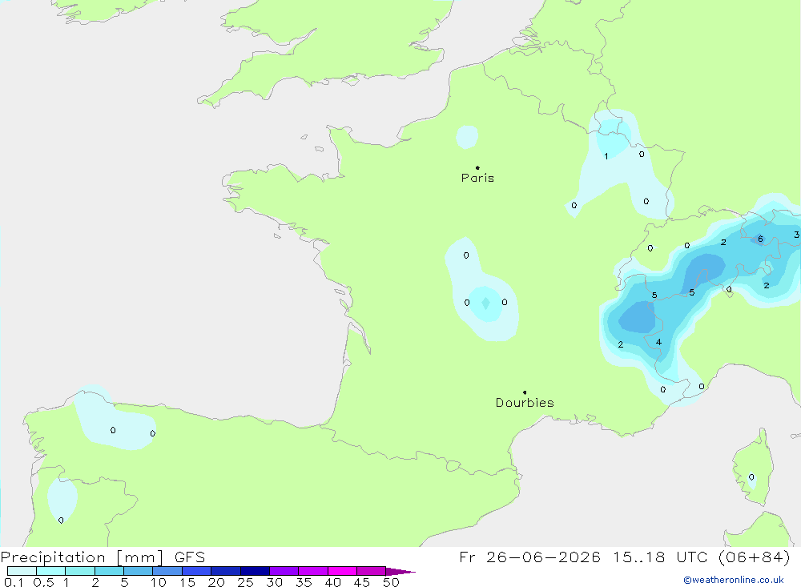The height and width of the screenshot is (587, 801).
Task: Pick the 1–2 mm legend swatch
Action: pyautogui.click(x=80, y=571)
